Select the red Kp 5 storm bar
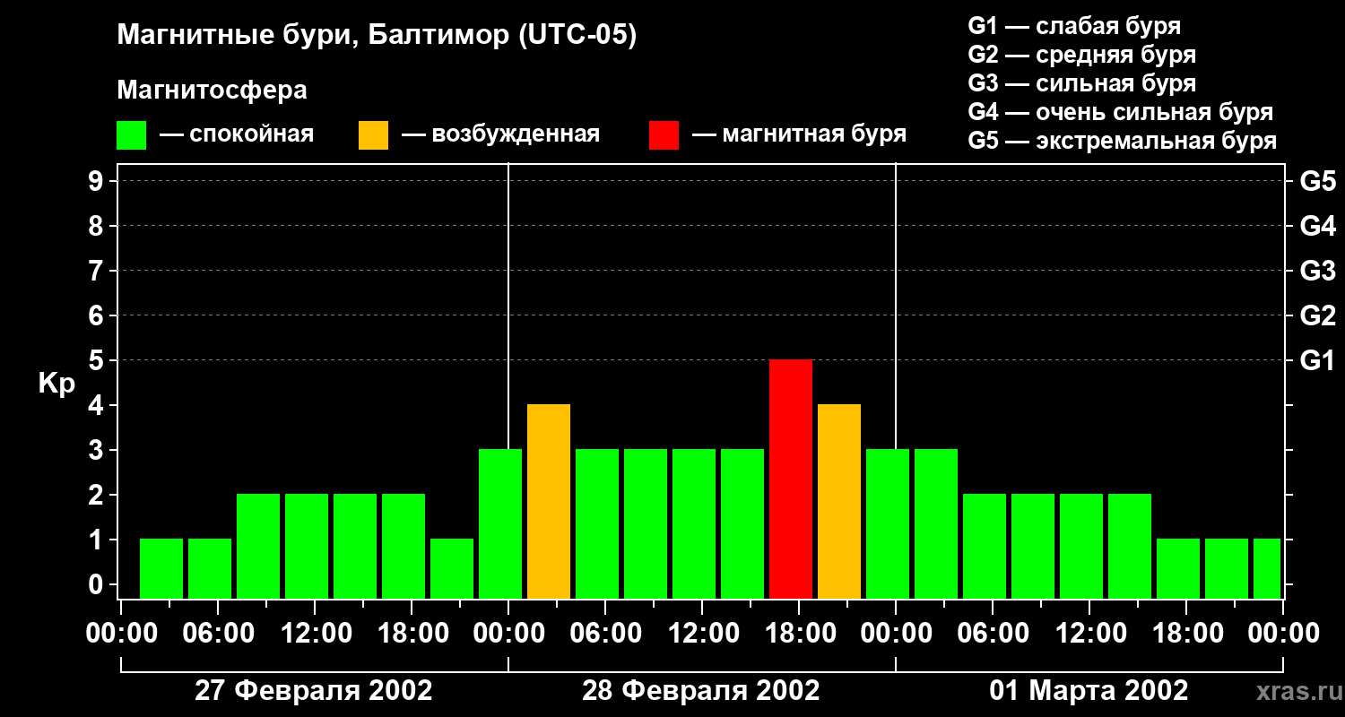Viewport: 1345px width, 717px height. point(791,479)
